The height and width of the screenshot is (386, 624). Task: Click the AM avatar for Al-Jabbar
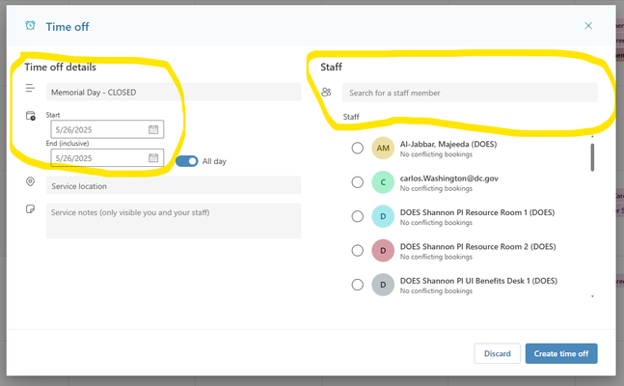tap(383, 149)
